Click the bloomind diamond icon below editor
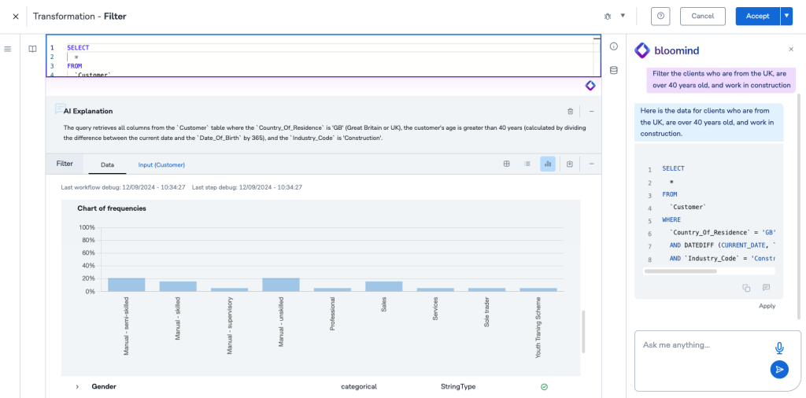 pos(590,85)
